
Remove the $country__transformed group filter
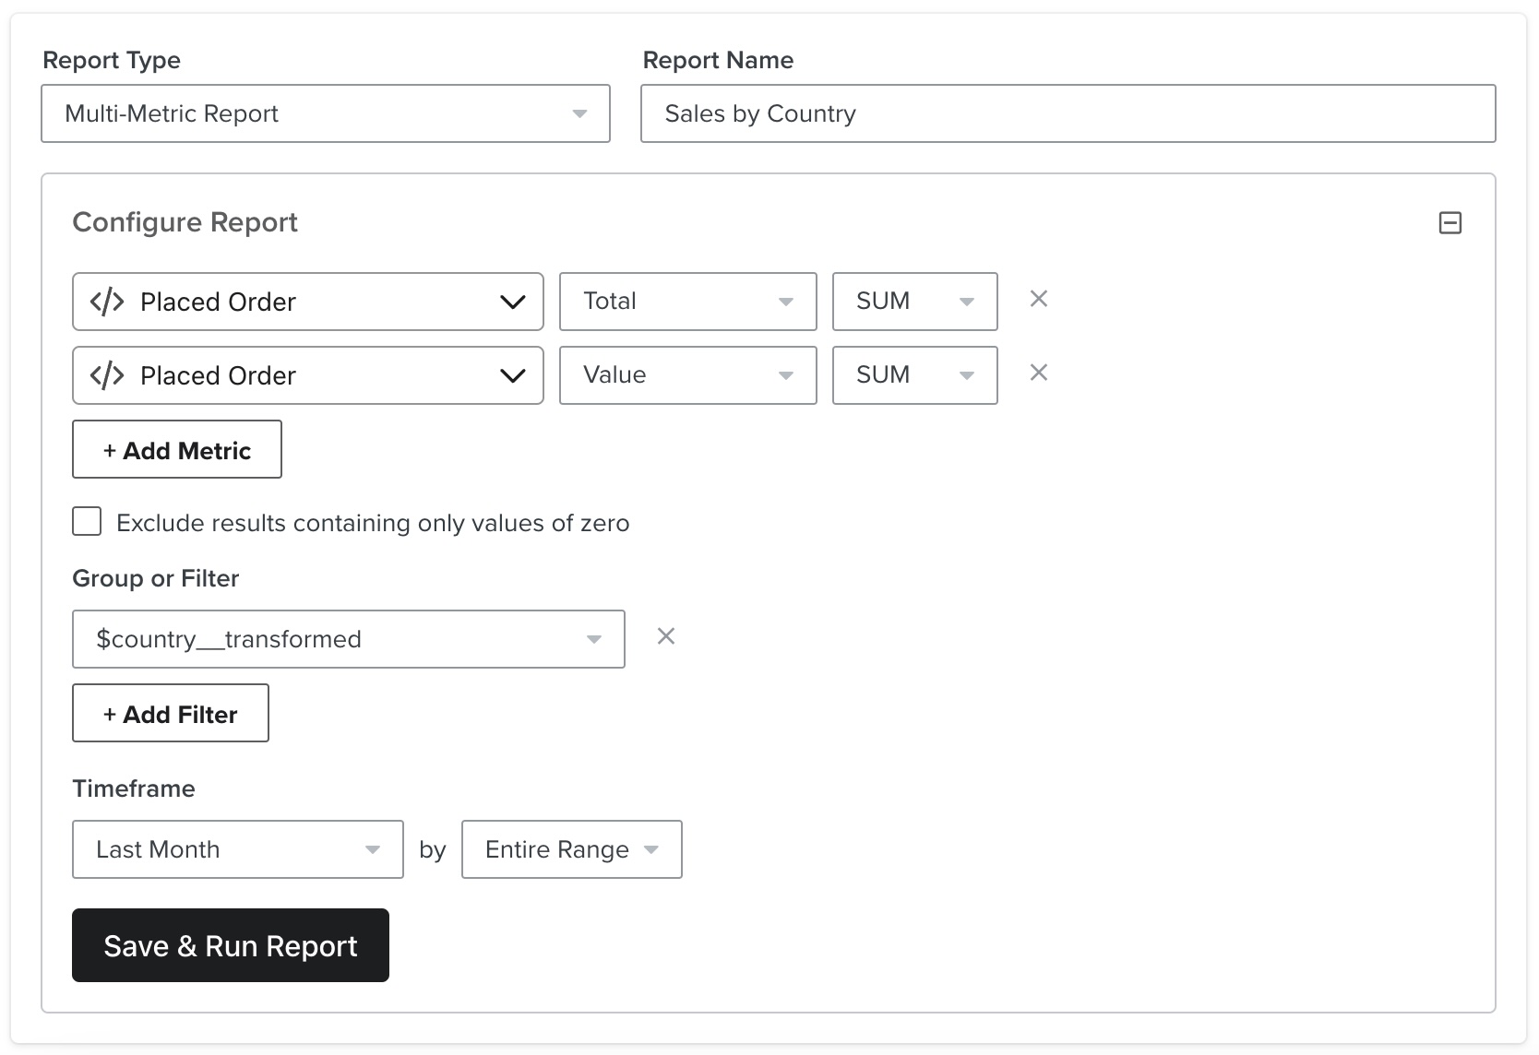click(x=666, y=636)
